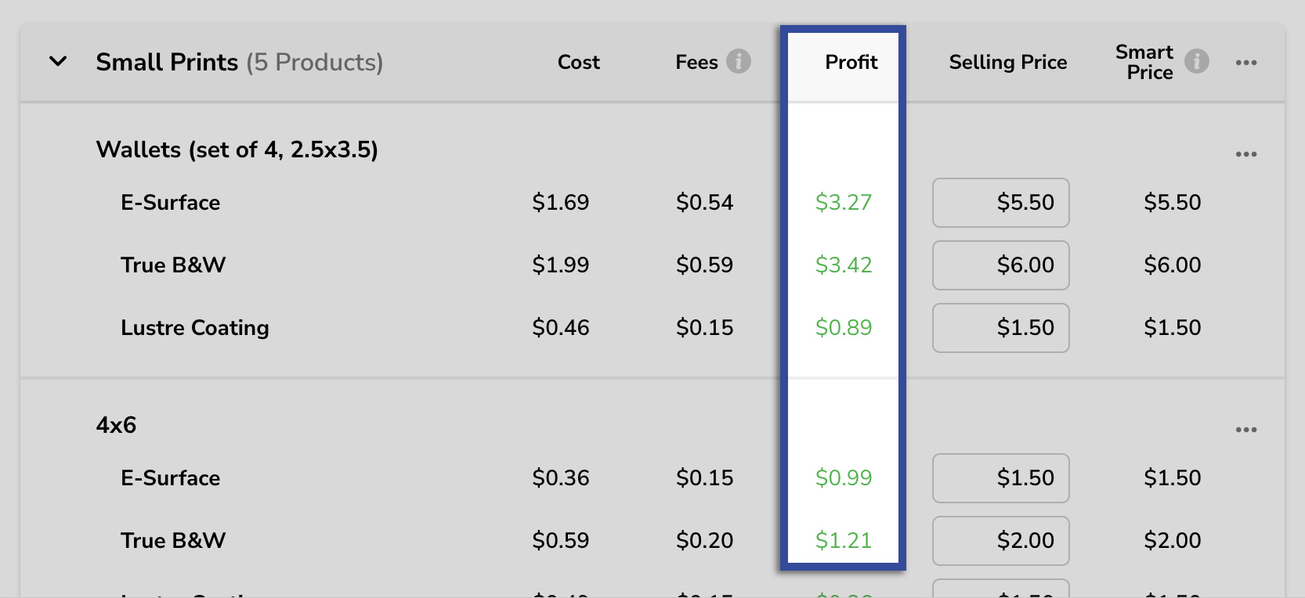Click the Selling Price column header
Screen dimensions: 1305x598
tap(1007, 62)
